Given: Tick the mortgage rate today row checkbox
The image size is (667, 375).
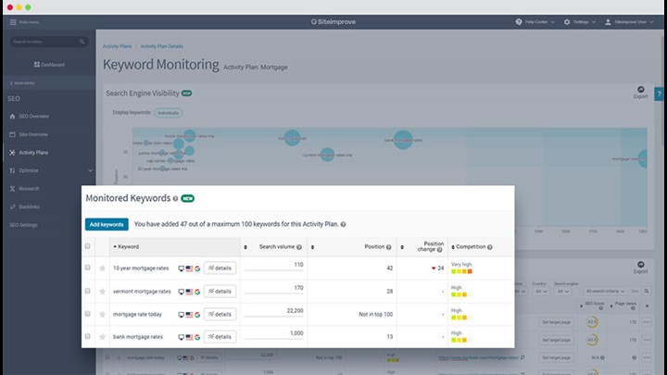Looking at the screenshot, I should point(88,314).
